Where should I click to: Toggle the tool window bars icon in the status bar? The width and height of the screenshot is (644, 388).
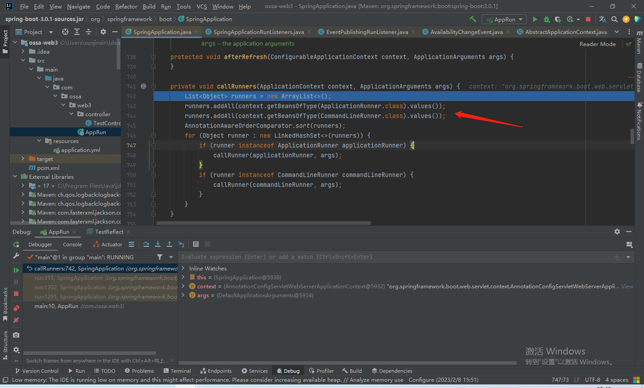click(5, 380)
